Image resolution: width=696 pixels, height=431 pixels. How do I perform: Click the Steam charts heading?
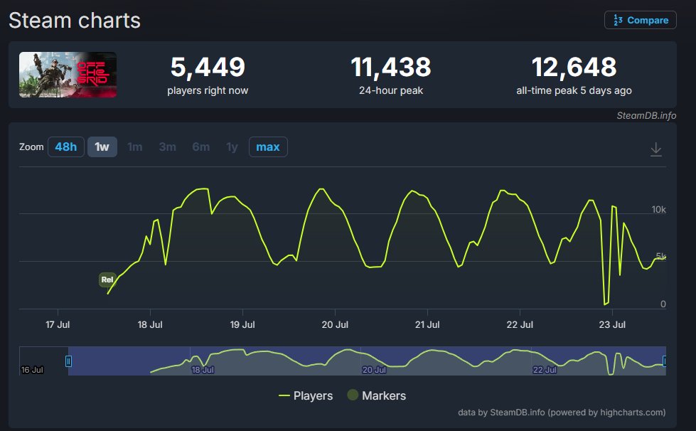click(x=75, y=21)
